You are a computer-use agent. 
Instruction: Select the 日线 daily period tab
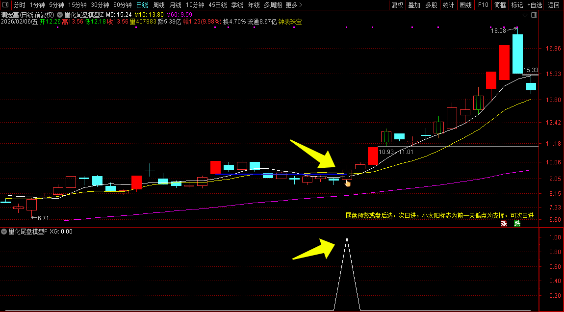point(142,5)
